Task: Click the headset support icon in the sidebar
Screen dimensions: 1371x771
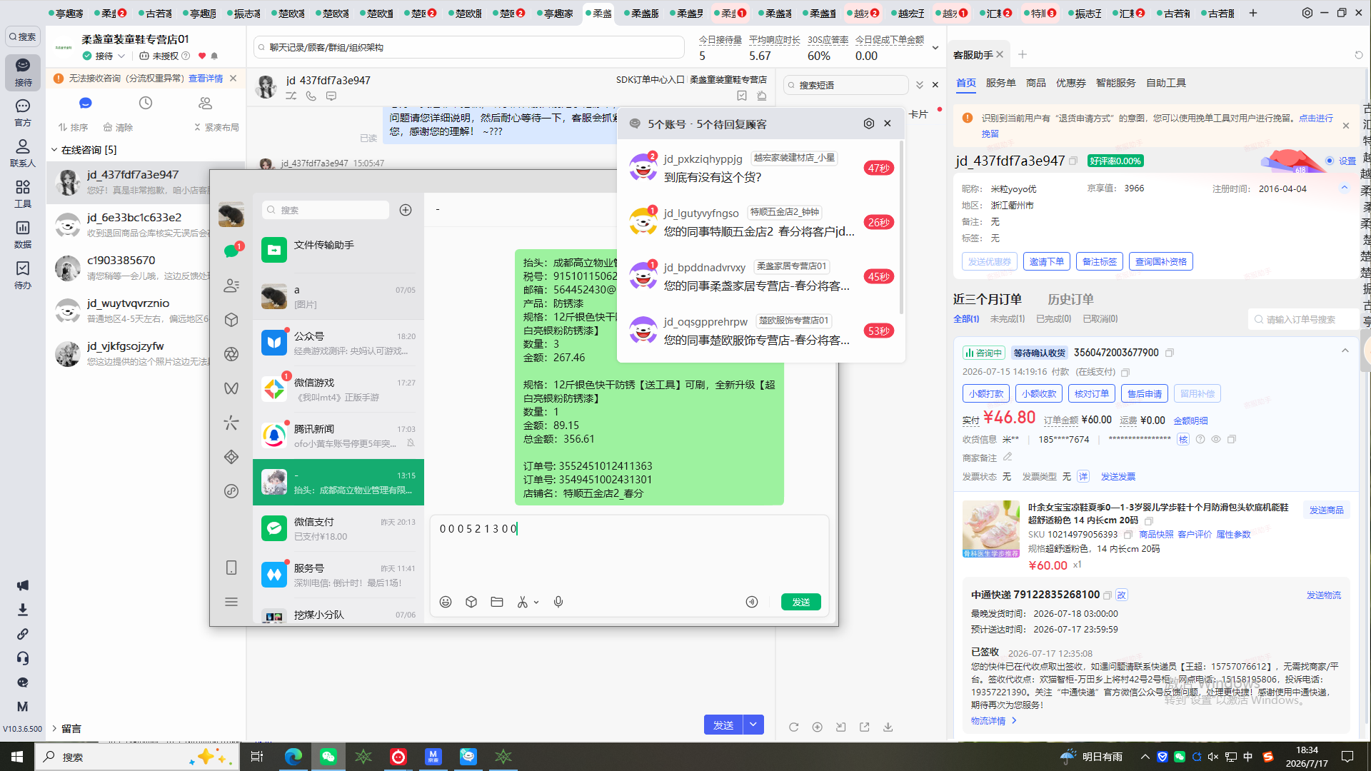Action: coord(23,658)
